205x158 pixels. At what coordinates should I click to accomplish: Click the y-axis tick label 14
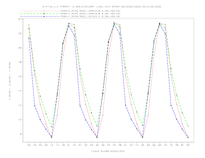pyautogui.click(x=20, y=91)
